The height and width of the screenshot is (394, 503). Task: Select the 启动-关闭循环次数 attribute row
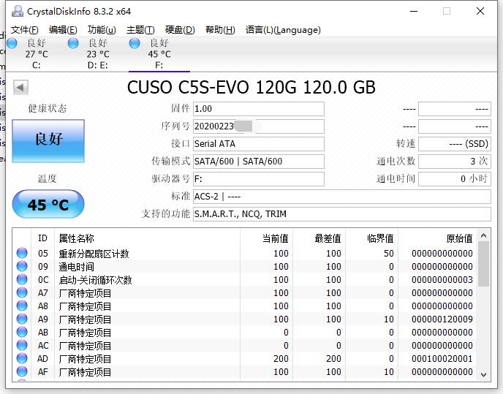pyautogui.click(x=245, y=280)
